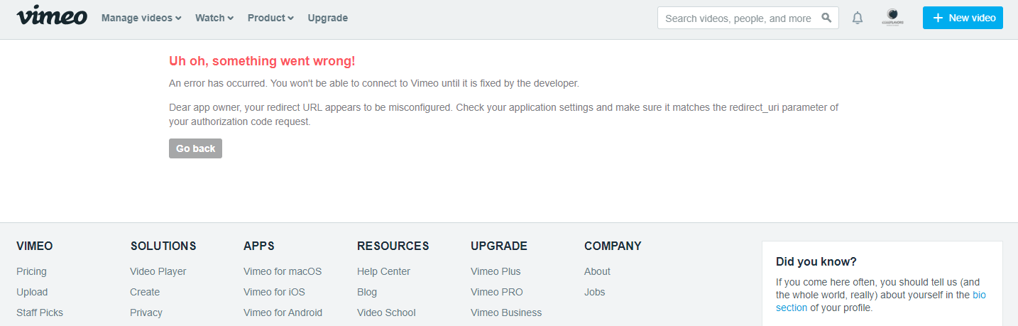Click the plus icon on New video
Screen dimensions: 1018x326
pyautogui.click(x=938, y=18)
